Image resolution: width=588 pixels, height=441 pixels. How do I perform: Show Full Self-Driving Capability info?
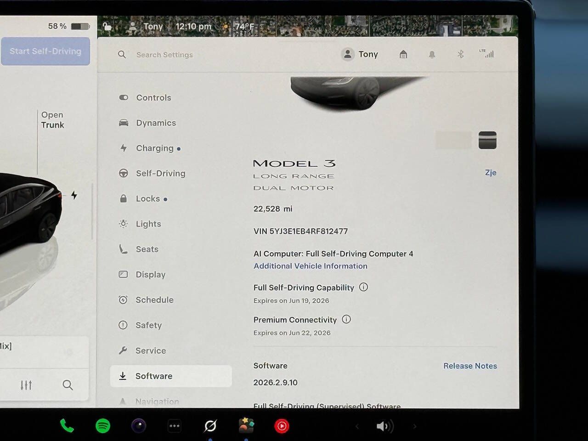(x=363, y=287)
